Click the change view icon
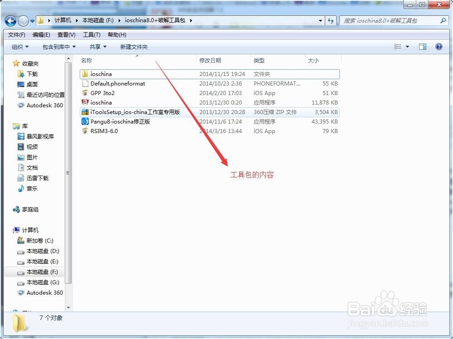The image size is (453, 339). pos(398,47)
